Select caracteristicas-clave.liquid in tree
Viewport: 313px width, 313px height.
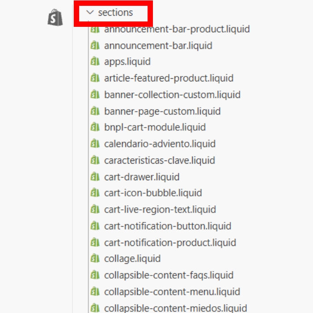160,160
